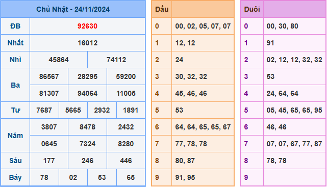The height and width of the screenshot is (187, 327).
Task: Select Đầu row values 64, 64, 65, 65, 67
Action: (203, 127)
